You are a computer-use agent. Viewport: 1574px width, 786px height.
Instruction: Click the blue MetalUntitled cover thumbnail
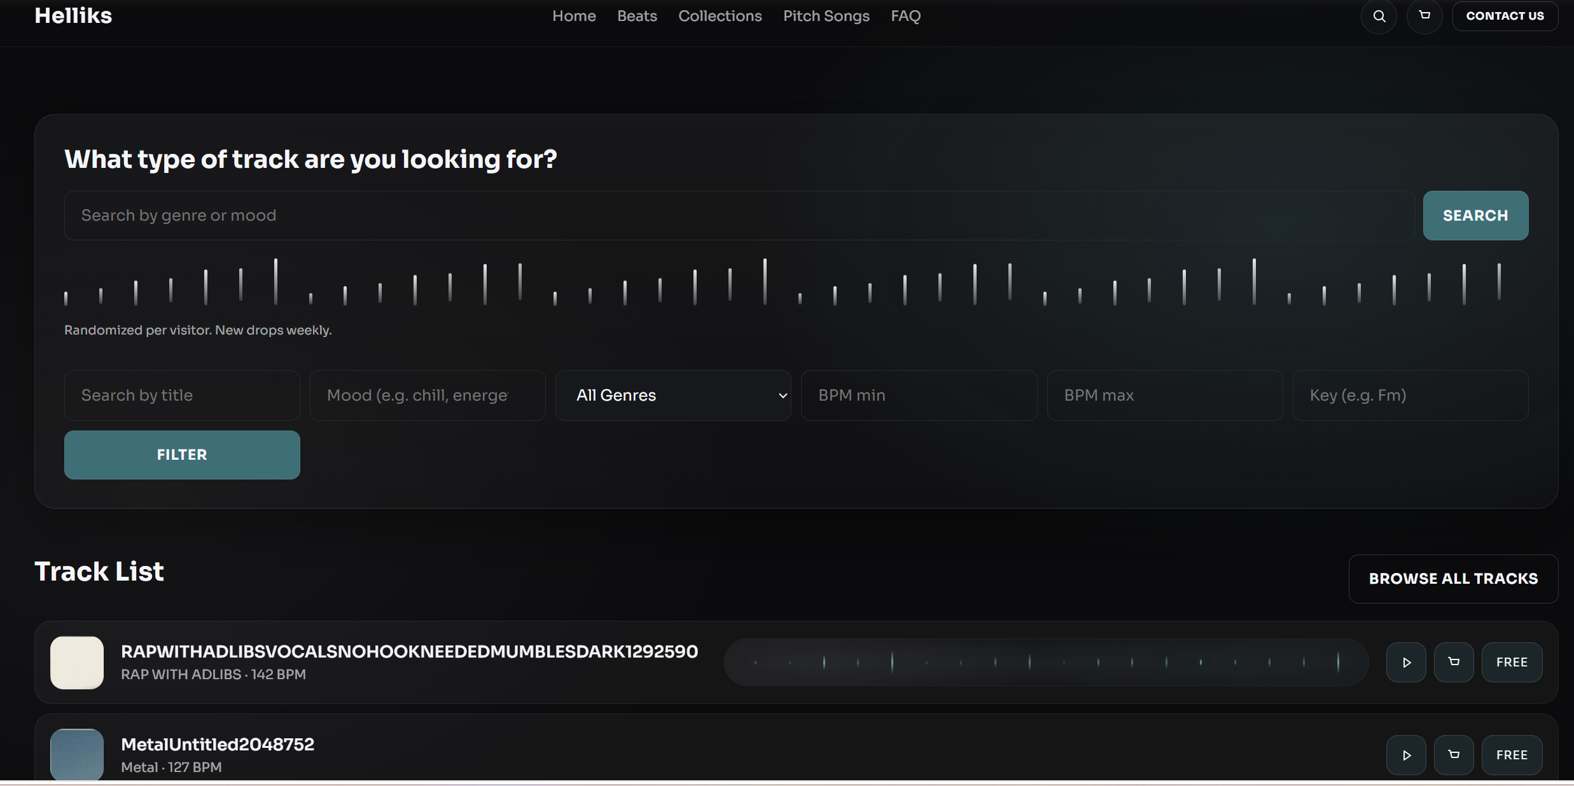point(77,754)
